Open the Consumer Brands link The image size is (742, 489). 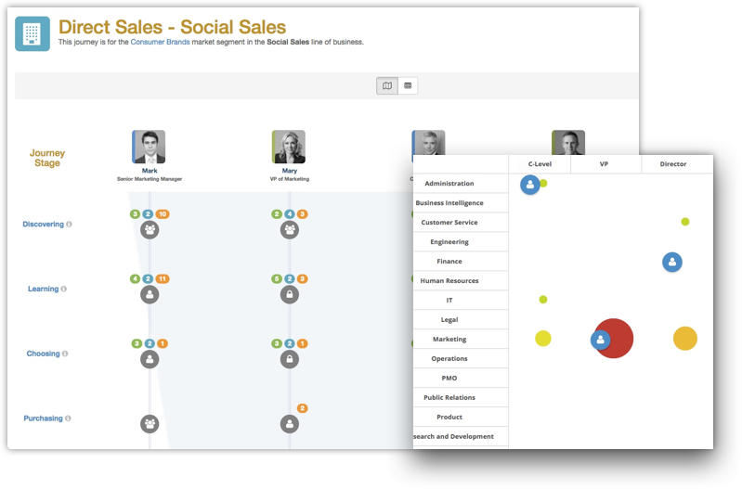click(x=160, y=42)
